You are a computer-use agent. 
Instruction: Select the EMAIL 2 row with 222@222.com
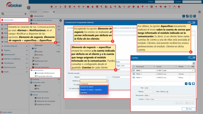(x=163, y=74)
